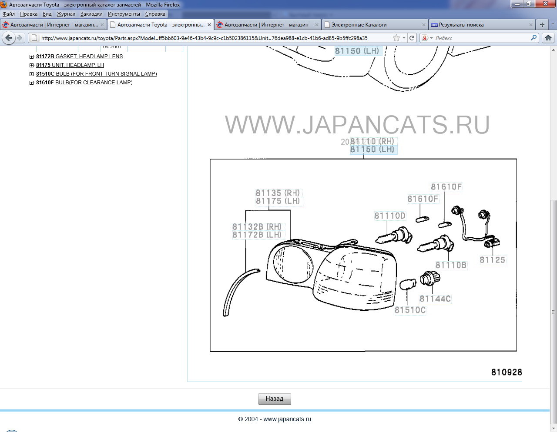Open the Закладки menu
The image size is (557, 432).
(91, 14)
